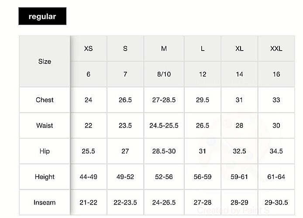Screen dimensions: 303x218
Task: Select the 44-49 height cell
Action: tap(88, 177)
